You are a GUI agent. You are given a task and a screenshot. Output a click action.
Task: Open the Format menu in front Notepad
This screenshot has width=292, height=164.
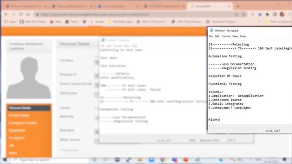[226, 36]
